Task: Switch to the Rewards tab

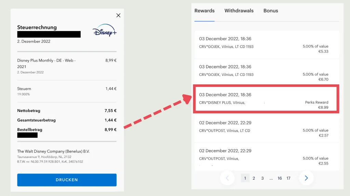Action: pyautogui.click(x=204, y=11)
